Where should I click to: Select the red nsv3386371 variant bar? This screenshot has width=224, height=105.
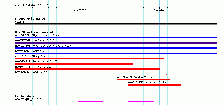[143, 80]
